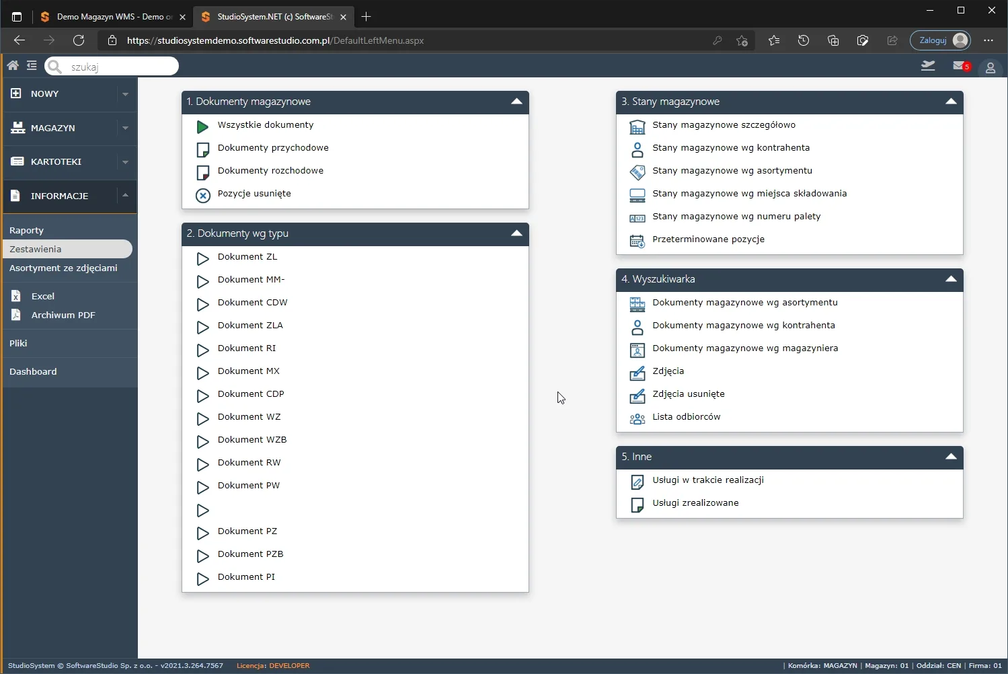Open Asortyment ze zdjęciami link

(63, 268)
